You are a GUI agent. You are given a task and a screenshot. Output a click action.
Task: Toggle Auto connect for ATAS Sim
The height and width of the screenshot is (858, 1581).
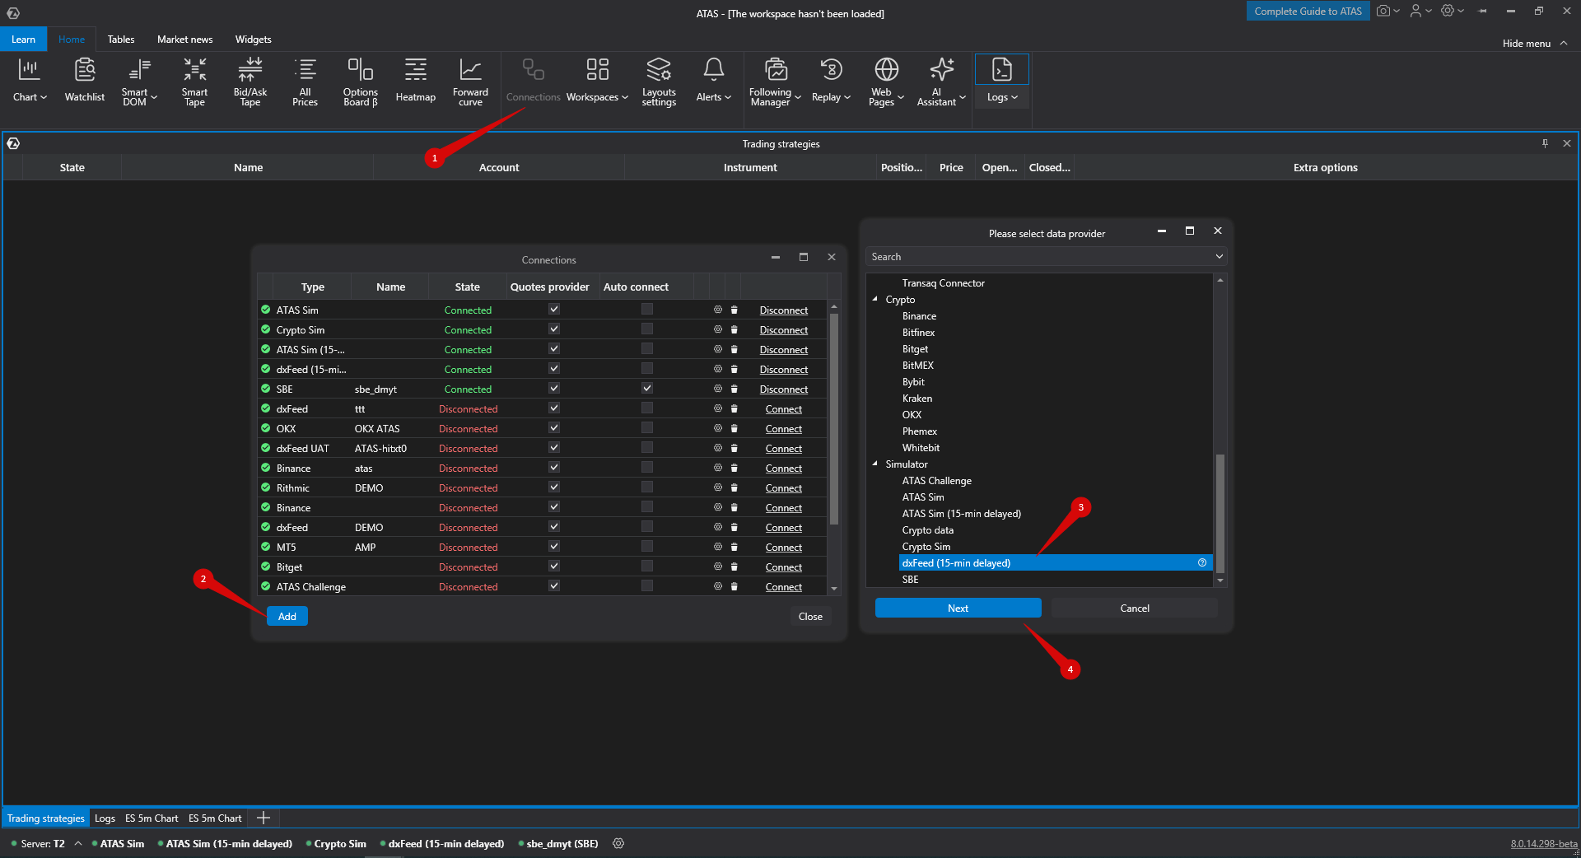click(x=647, y=309)
